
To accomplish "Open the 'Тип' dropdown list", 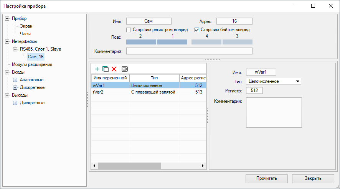I will [298, 81].
